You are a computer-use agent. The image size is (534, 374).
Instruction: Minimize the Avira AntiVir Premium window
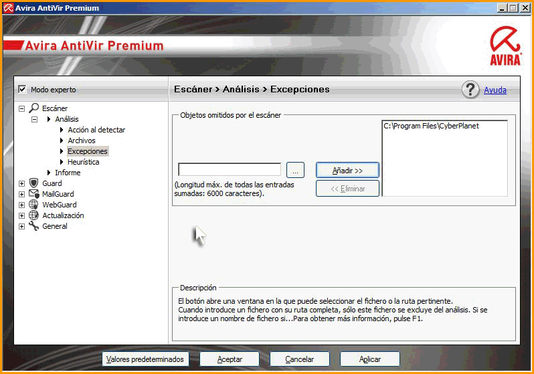pyautogui.click(x=501, y=8)
